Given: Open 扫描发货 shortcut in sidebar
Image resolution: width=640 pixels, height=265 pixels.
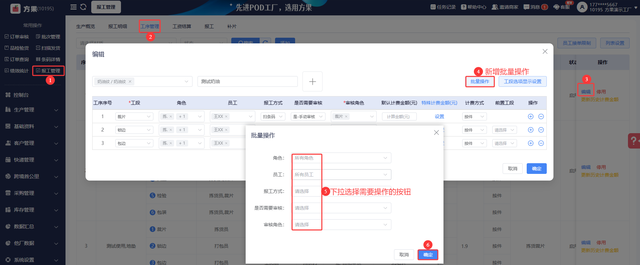Looking at the screenshot, I should 48,48.
